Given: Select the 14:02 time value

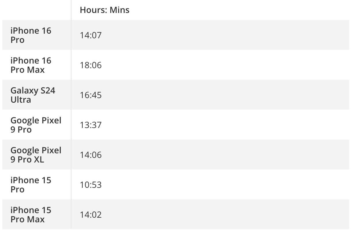Looking at the screenshot, I should [x=91, y=215].
